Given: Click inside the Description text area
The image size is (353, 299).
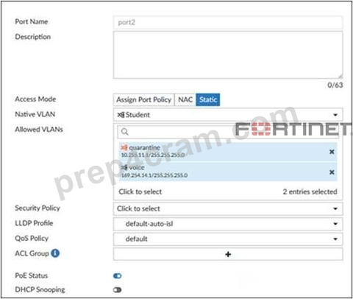Looking at the screenshot, I should [x=228, y=55].
